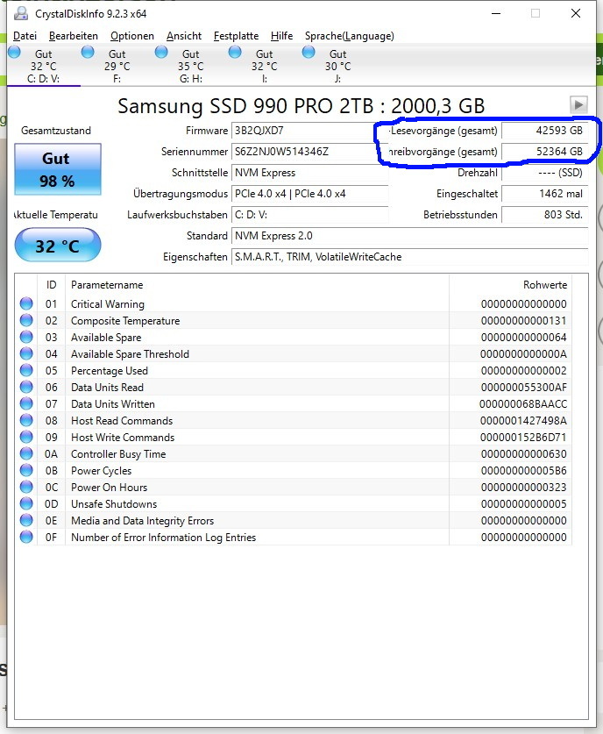
Task: Click the Drehzahl value ---- (SSD)
Action: coord(544,173)
